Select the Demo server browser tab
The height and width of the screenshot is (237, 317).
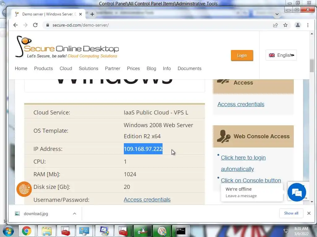tap(49, 14)
